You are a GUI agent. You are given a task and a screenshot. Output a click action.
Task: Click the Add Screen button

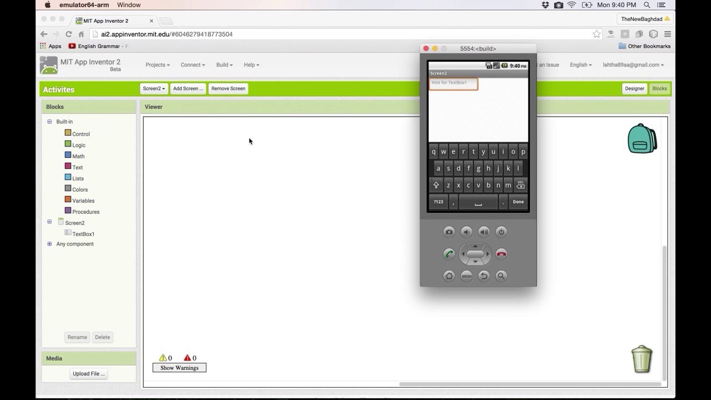point(188,88)
